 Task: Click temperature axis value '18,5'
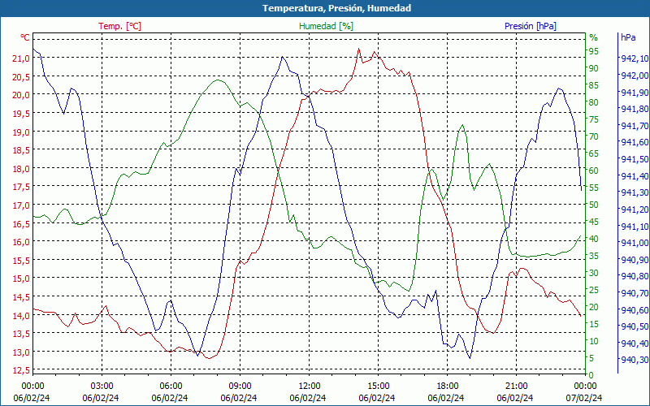click(x=21, y=150)
